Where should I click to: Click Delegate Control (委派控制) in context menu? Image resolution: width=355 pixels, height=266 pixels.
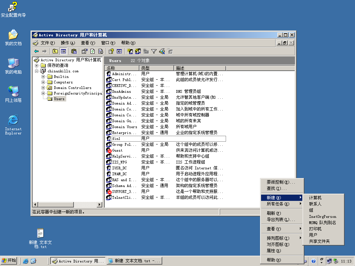(x=282, y=182)
